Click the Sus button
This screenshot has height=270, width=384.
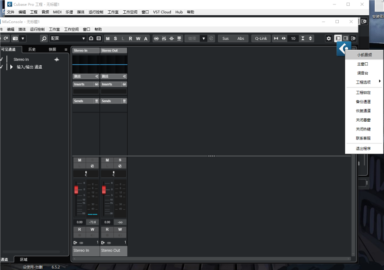pos(225,38)
